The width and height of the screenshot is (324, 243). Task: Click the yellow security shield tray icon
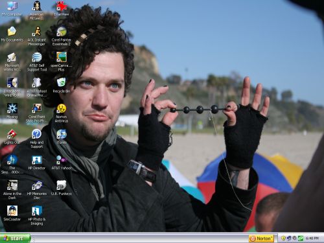pos(284,238)
